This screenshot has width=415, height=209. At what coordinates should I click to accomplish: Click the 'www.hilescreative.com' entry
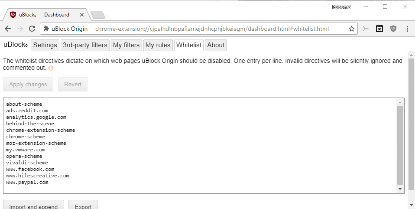pyautogui.click(x=38, y=176)
